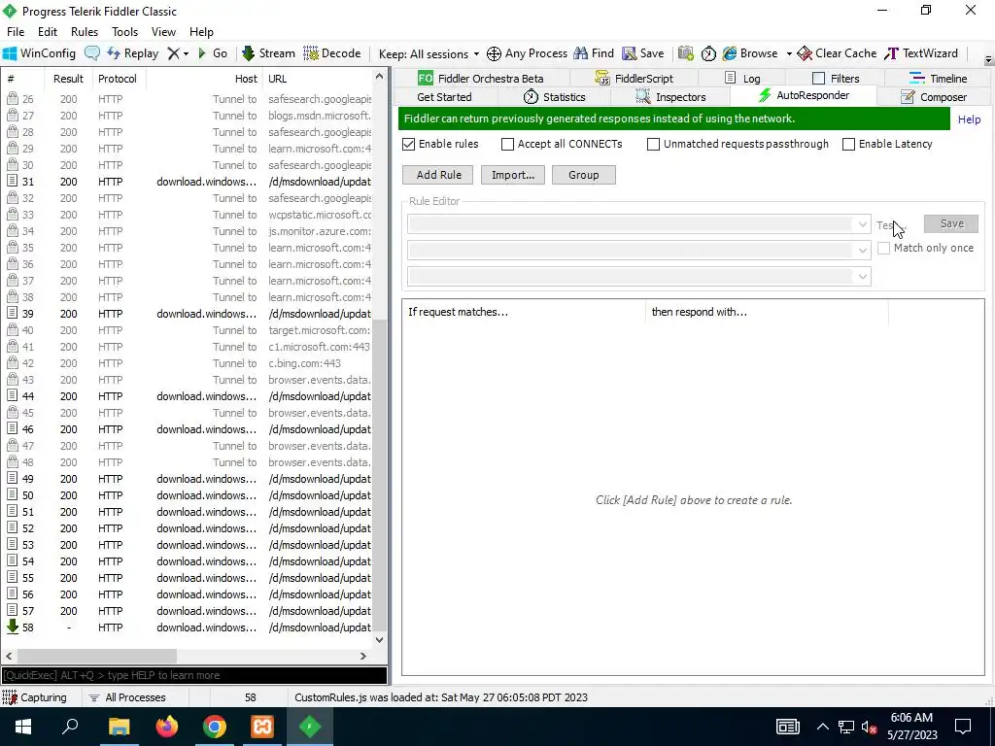Open the AutoResponder Help link
Viewport: 995px width, 746px height.
click(969, 119)
